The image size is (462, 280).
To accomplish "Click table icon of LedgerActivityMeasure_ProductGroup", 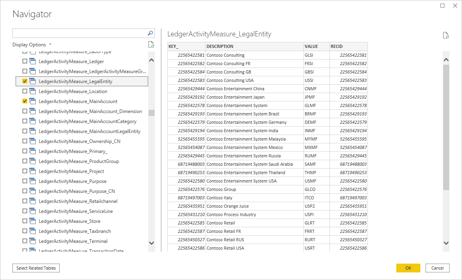I will (x=32, y=161).
